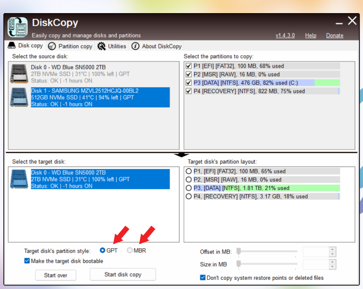Image resolution: width=363 pixels, height=289 pixels.
Task: Click the Size in MB slider handle
Action: pos(239,264)
